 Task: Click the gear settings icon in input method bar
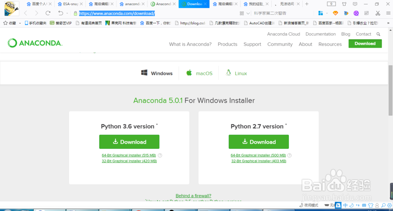(x=389, y=205)
